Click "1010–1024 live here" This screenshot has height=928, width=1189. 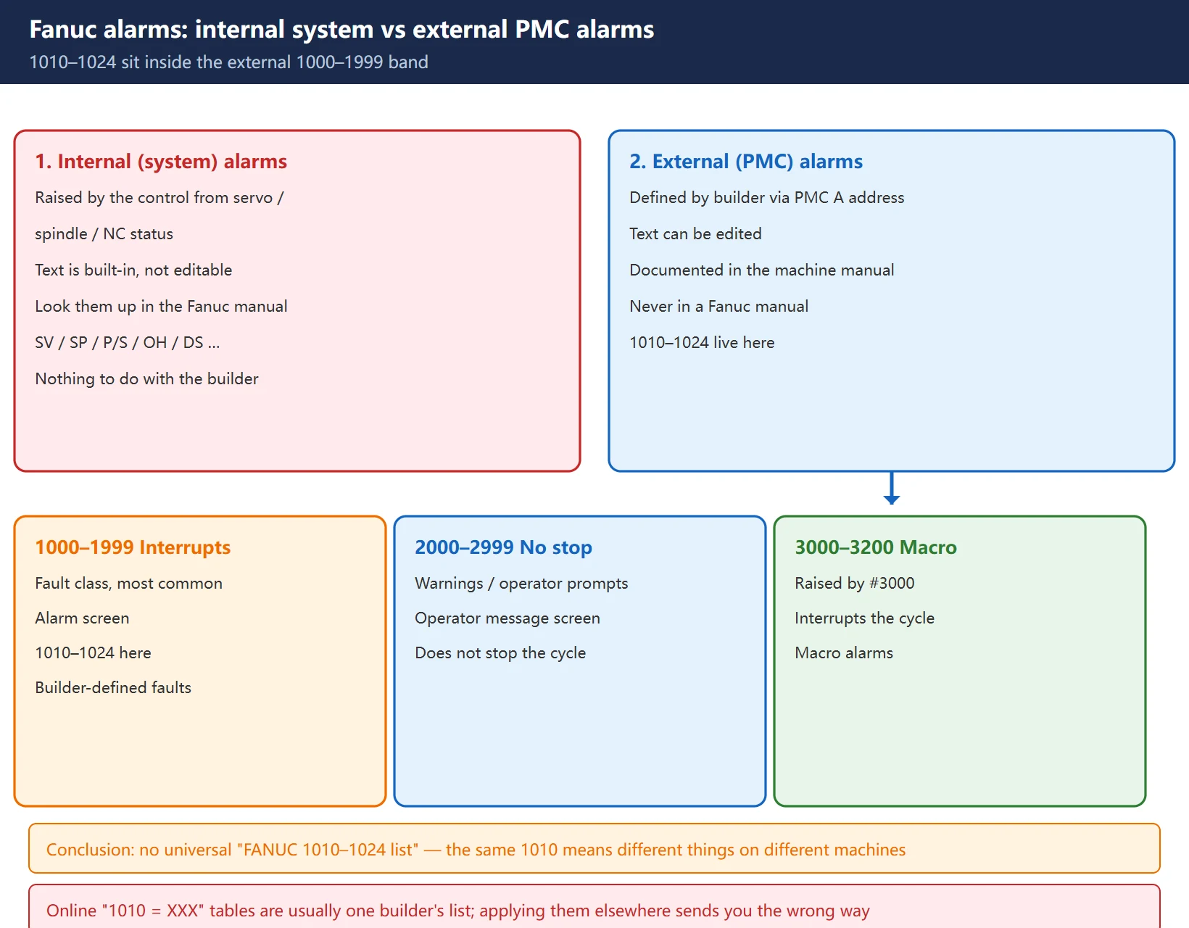click(x=702, y=343)
